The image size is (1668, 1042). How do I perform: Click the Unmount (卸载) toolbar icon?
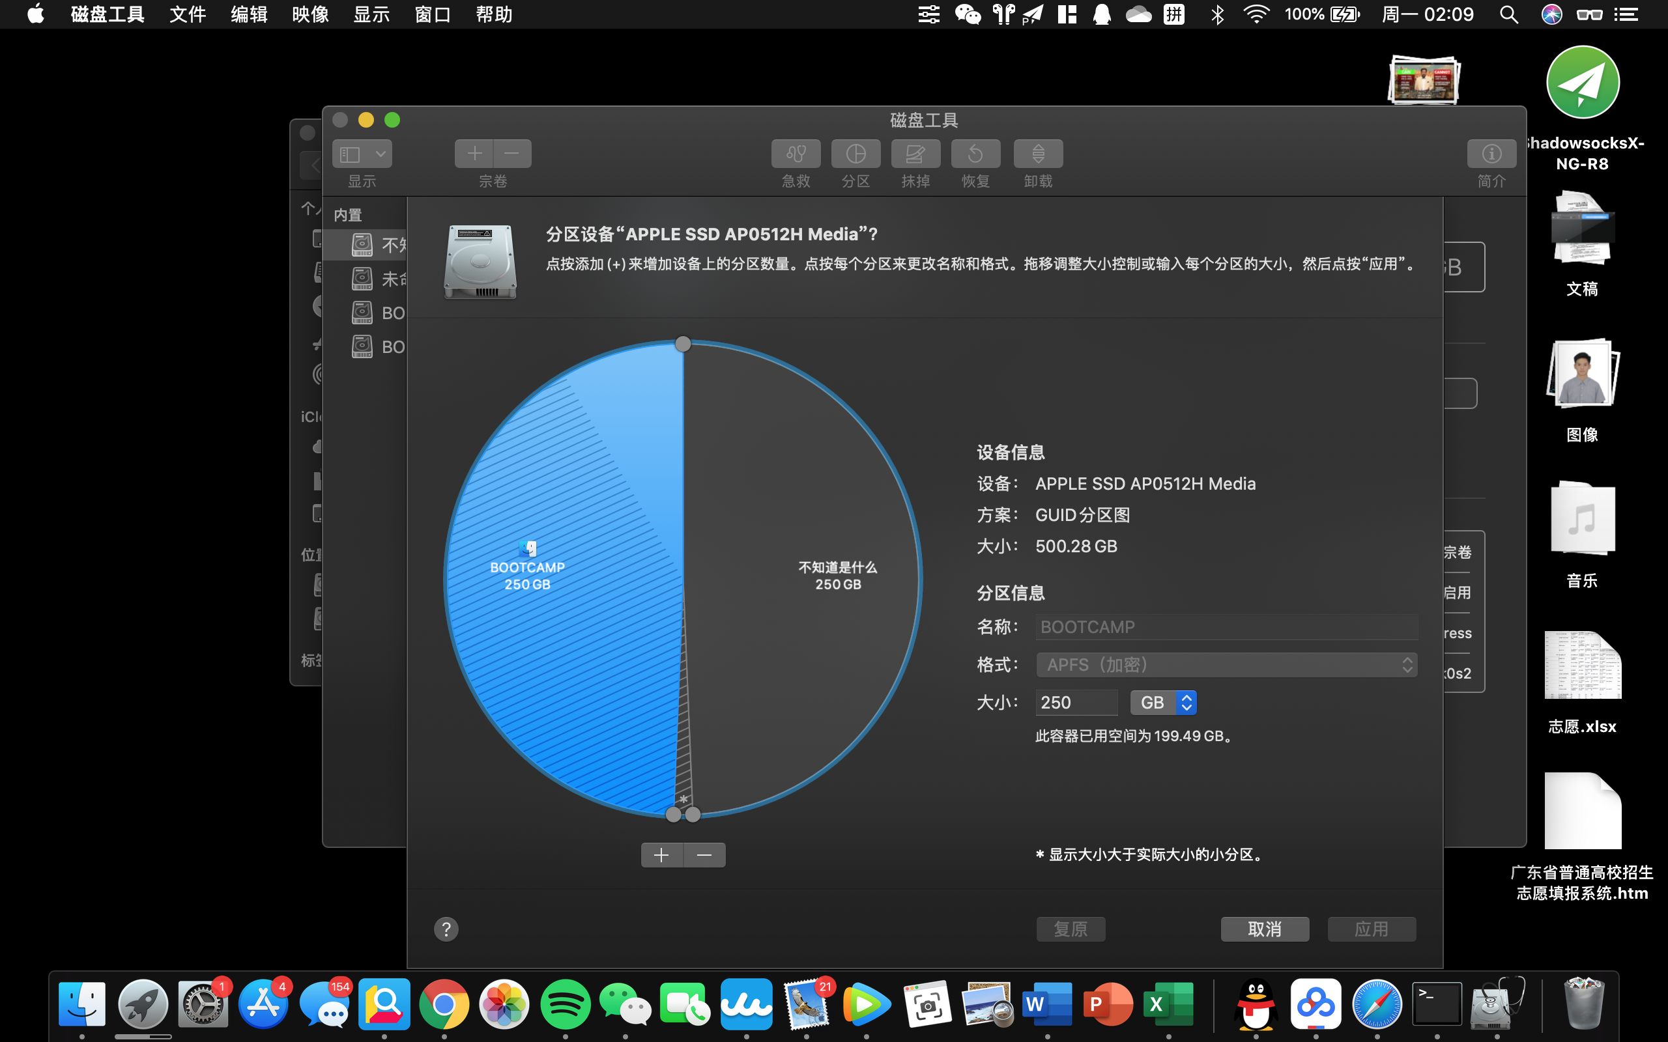click(x=1038, y=154)
